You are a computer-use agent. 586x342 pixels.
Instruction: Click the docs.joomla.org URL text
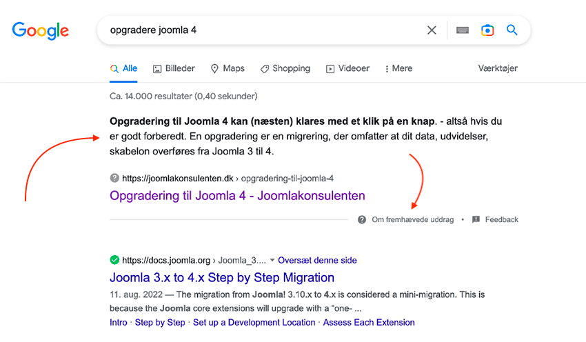point(194,260)
